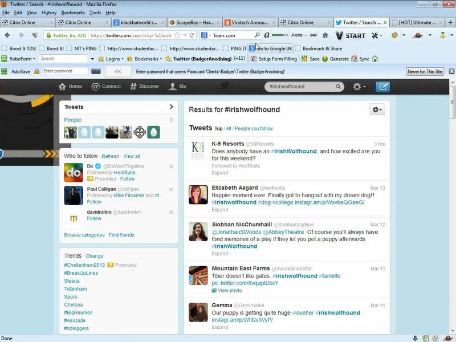
Task: Click the browser Forward arrow button
Action: coord(21,35)
